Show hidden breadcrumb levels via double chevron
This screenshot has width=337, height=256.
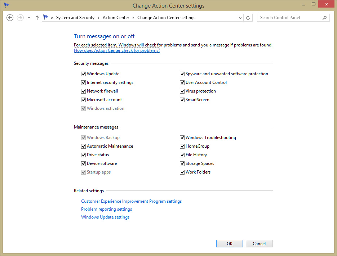pyautogui.click(x=52, y=18)
